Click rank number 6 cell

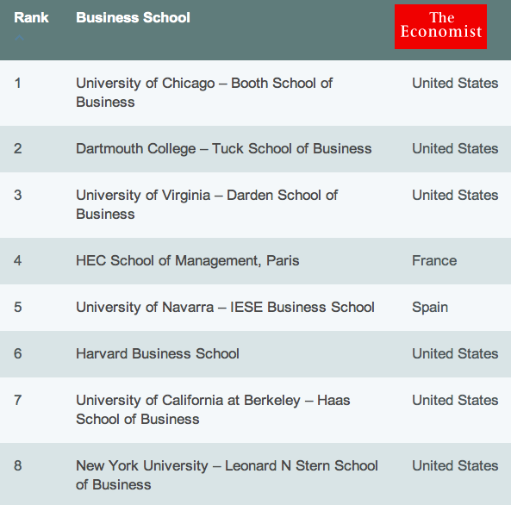(x=18, y=353)
